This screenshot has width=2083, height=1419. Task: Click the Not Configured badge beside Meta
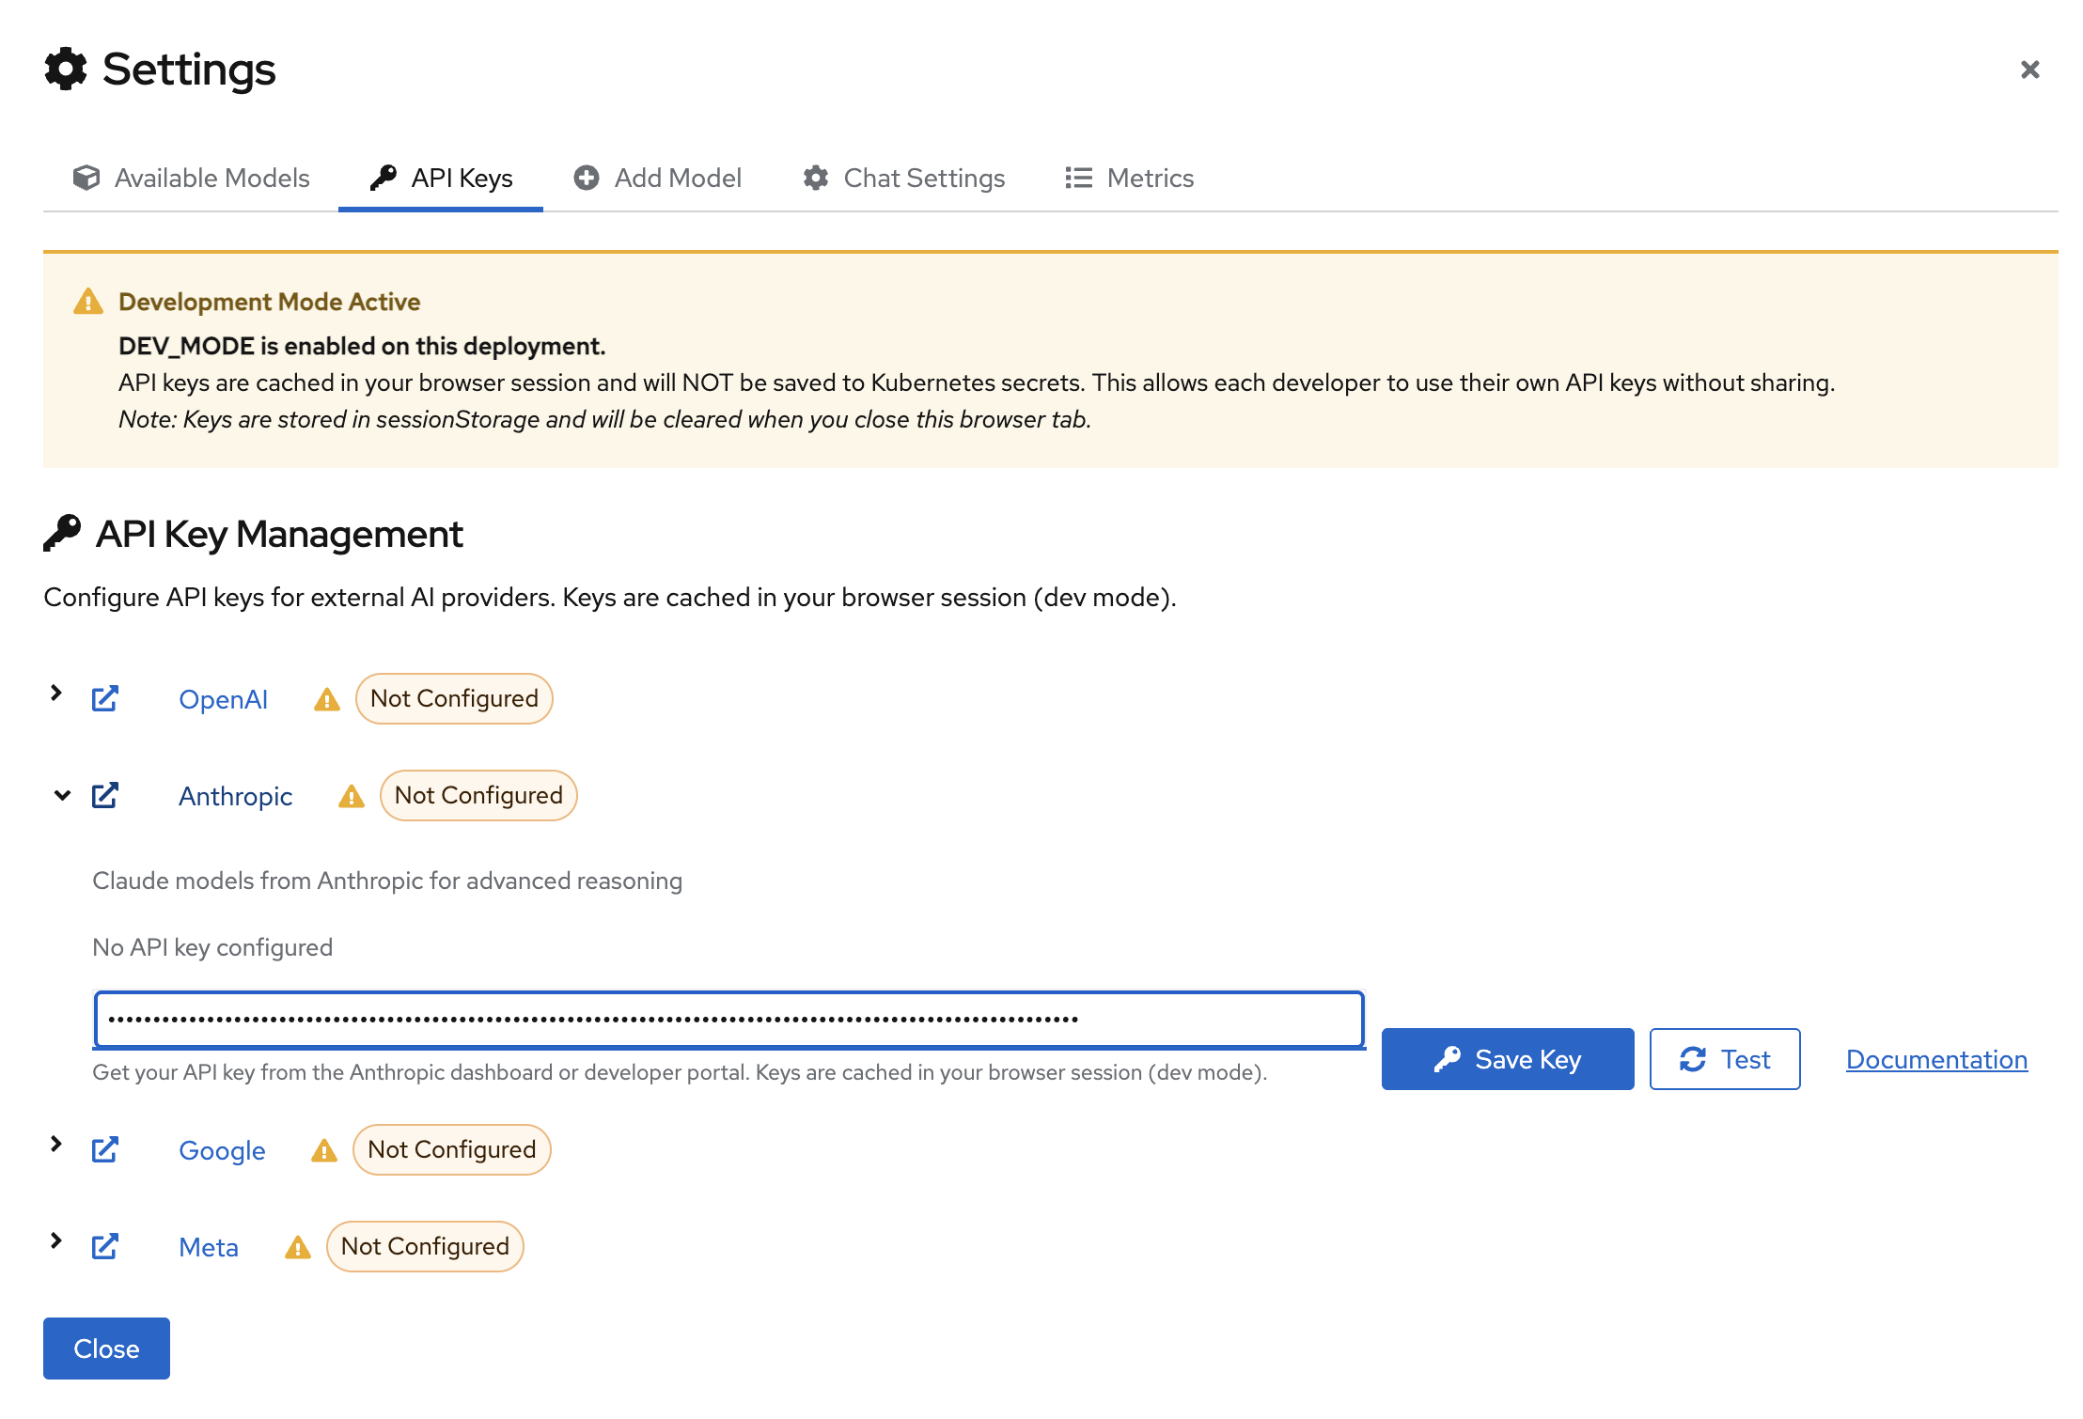(425, 1246)
